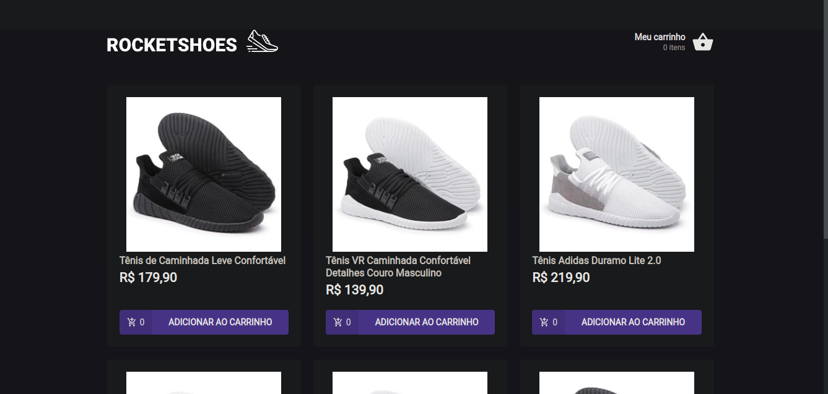Click cart icon on Tênis VR button

(338, 322)
